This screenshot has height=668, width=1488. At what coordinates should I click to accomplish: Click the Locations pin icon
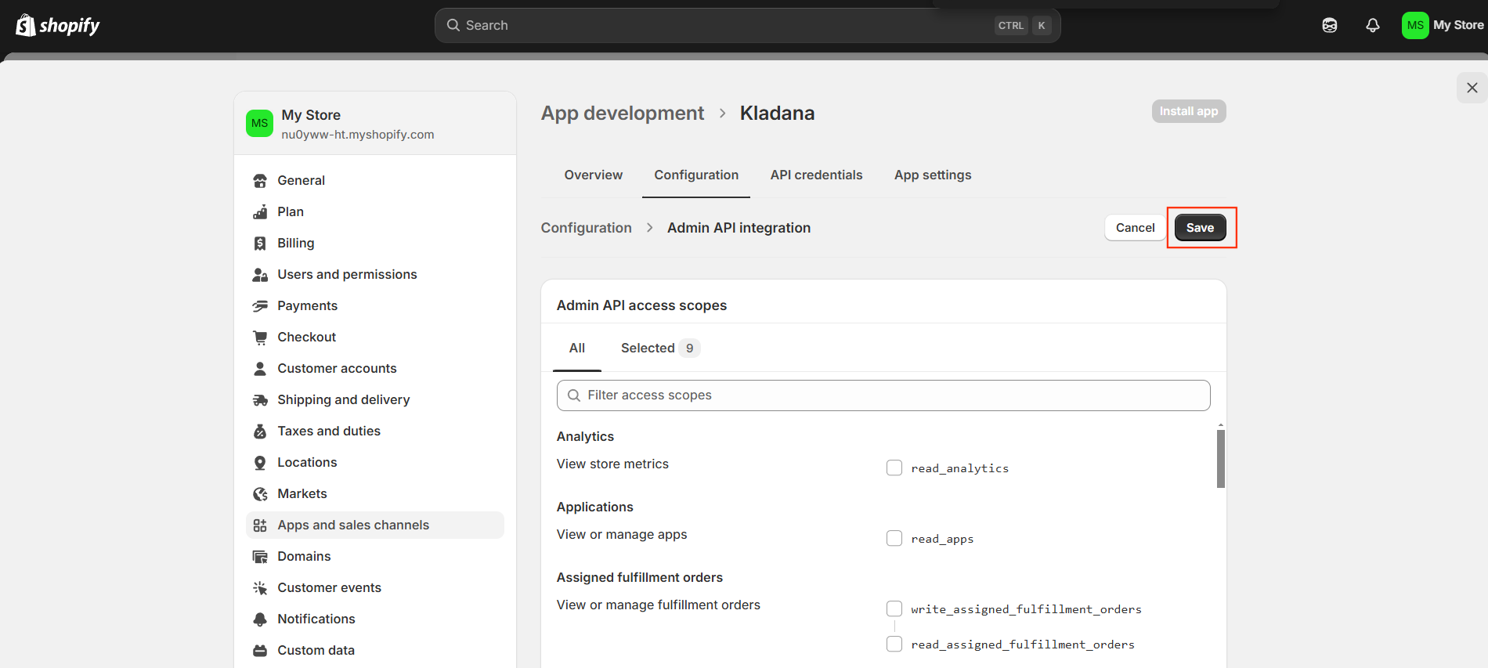(x=260, y=463)
